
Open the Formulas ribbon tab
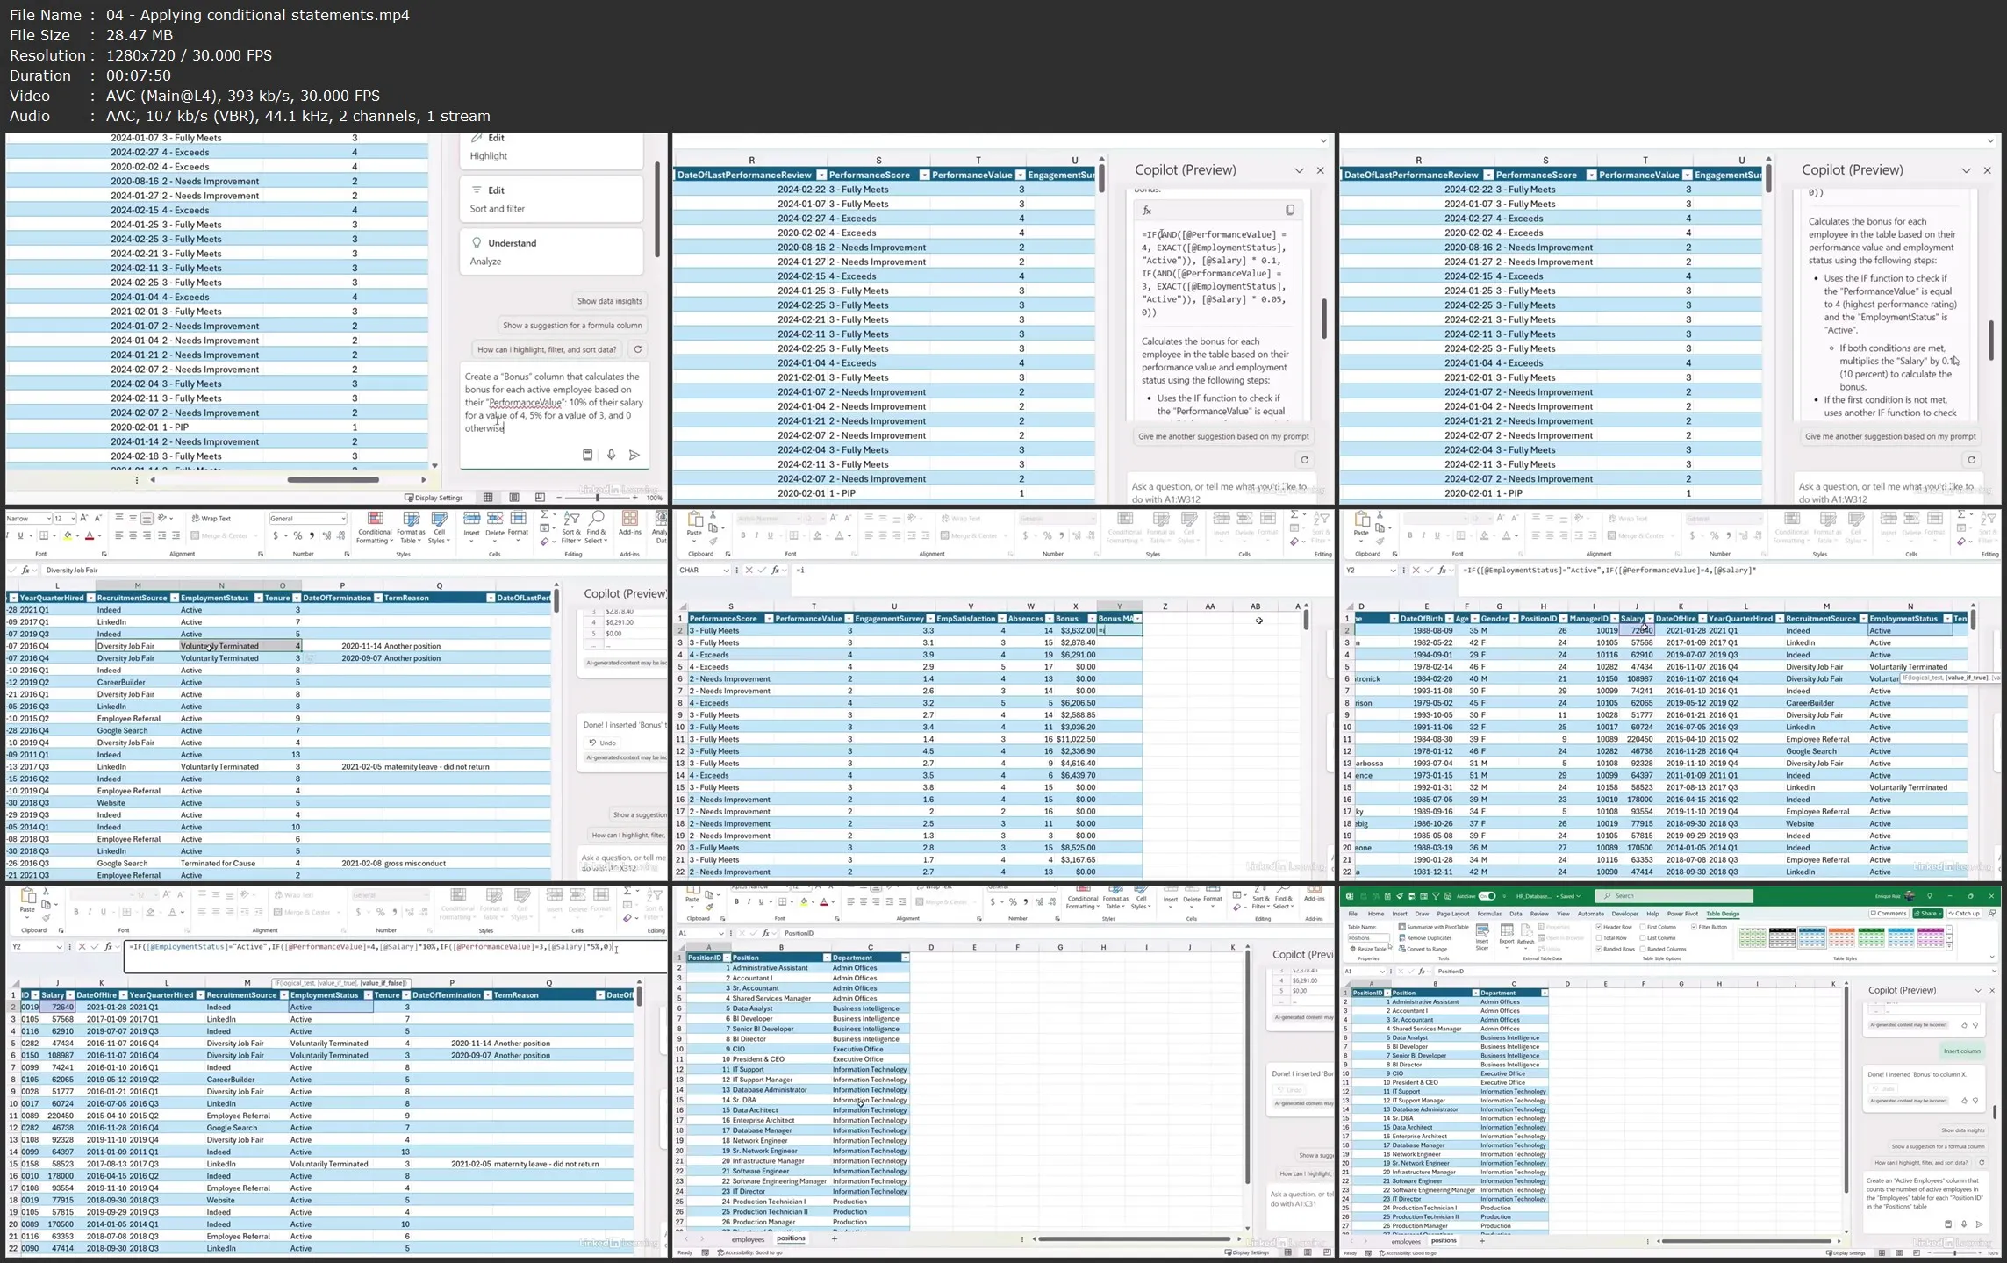click(x=1489, y=914)
